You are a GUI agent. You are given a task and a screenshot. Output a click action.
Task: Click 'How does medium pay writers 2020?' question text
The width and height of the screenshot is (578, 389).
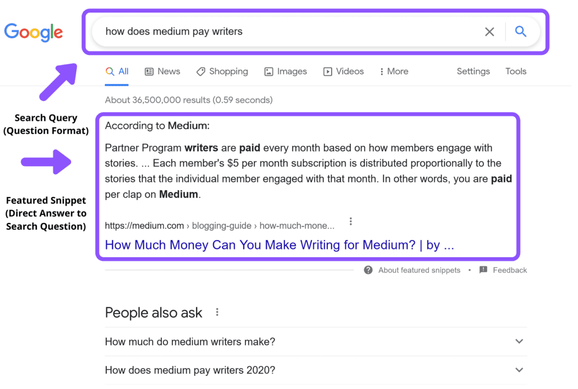click(x=190, y=370)
